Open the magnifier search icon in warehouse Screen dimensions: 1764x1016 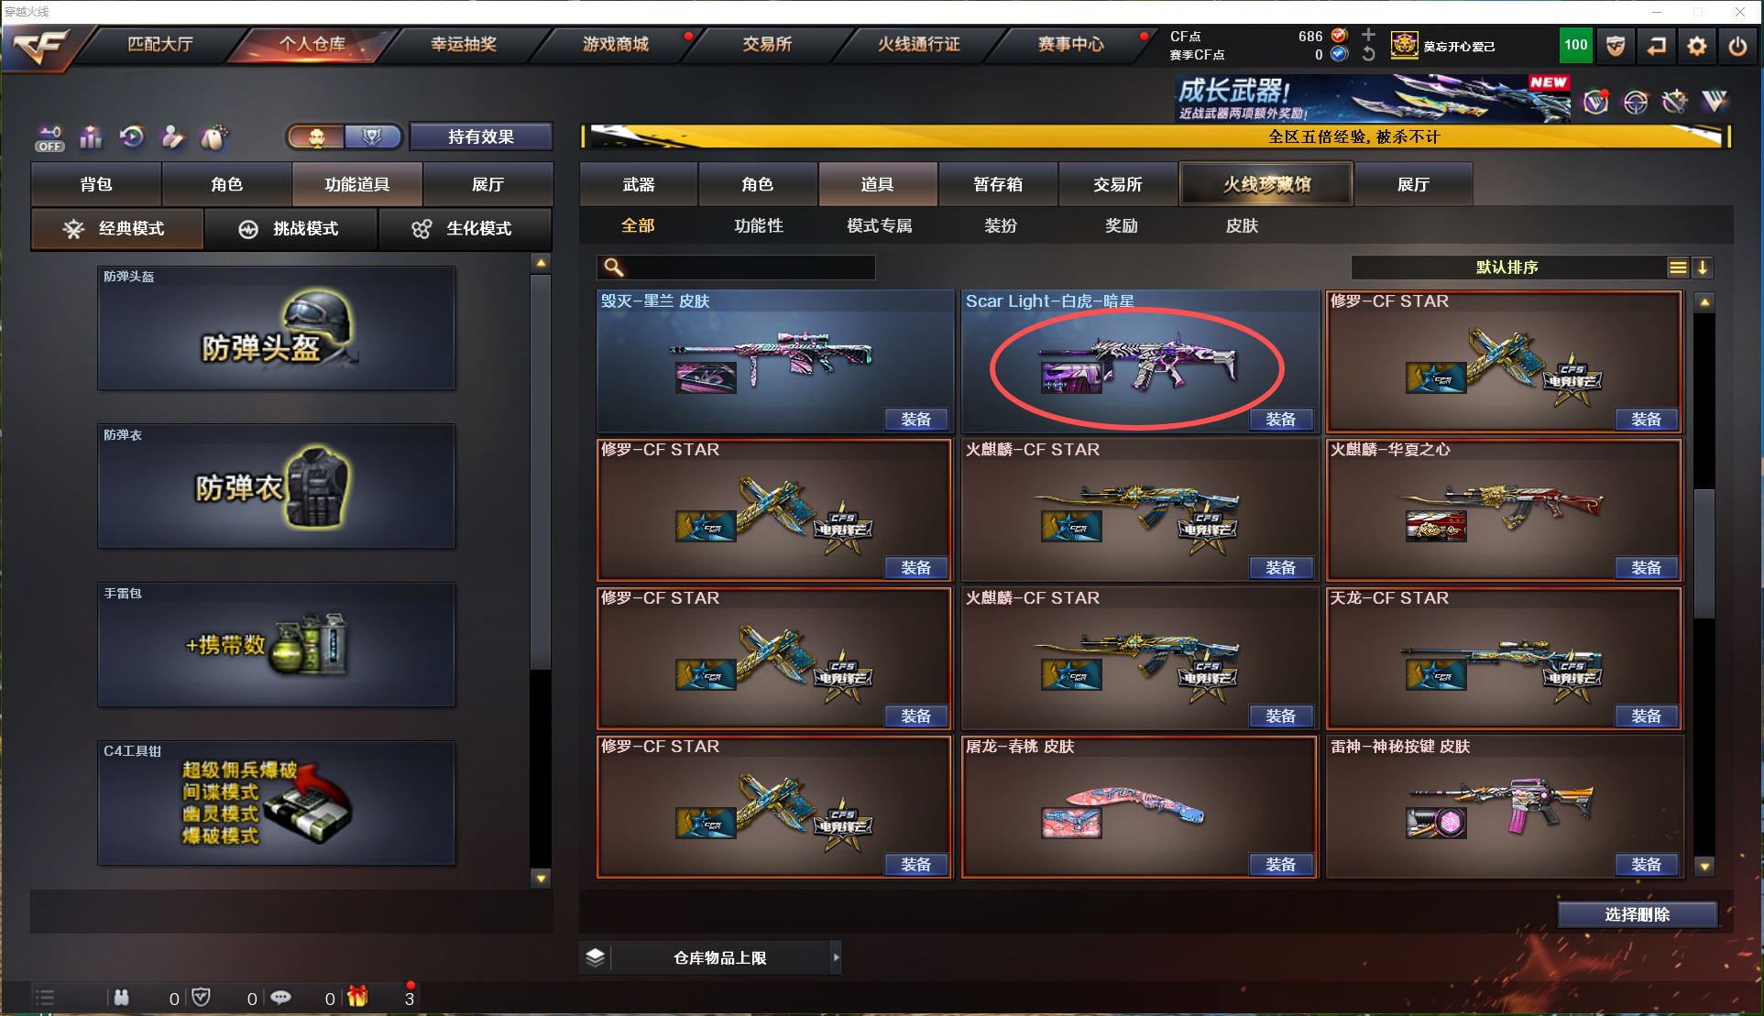click(614, 267)
